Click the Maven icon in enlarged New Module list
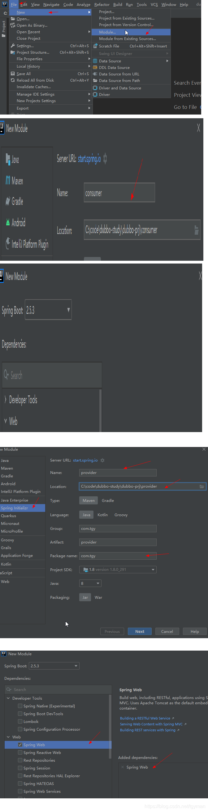Screen dimensions: 208x812 point(8,180)
